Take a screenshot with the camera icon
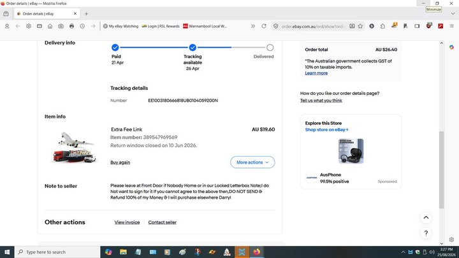Viewport: 459px width, 258px height. point(61,26)
